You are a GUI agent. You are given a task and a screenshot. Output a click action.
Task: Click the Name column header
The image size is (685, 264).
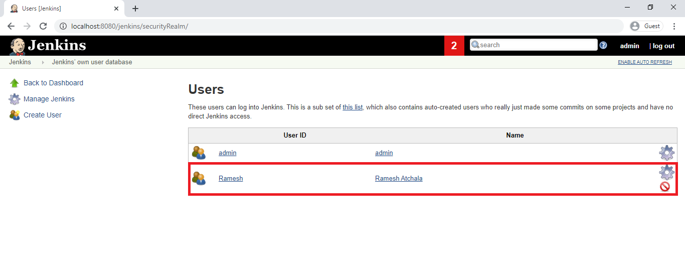pyautogui.click(x=515, y=136)
